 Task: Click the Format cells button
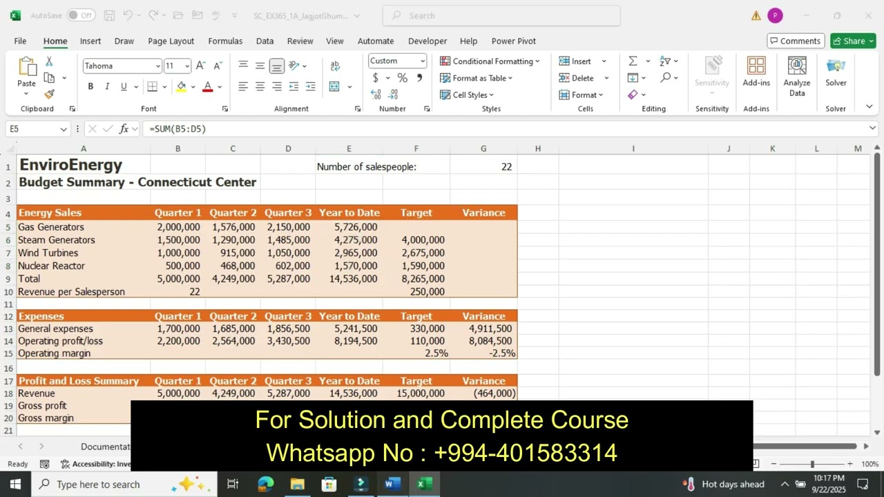tap(581, 95)
